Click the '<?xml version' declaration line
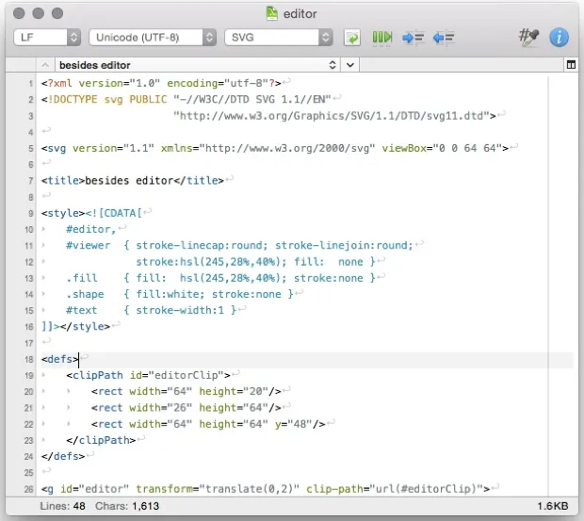The image size is (584, 521). 161,83
